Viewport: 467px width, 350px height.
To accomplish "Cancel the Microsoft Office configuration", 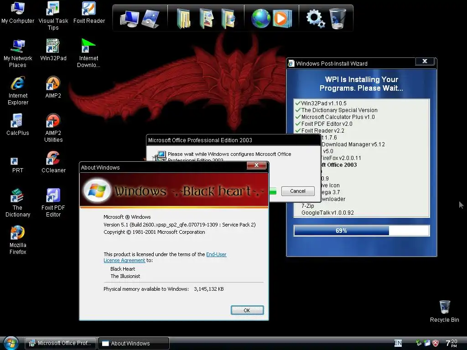I will [298, 191].
